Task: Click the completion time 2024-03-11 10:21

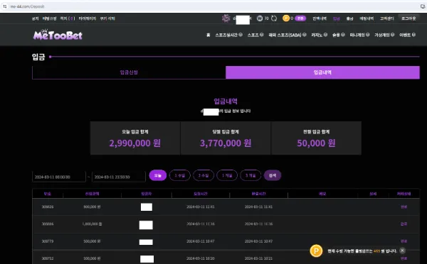Action: pyautogui.click(x=258, y=258)
